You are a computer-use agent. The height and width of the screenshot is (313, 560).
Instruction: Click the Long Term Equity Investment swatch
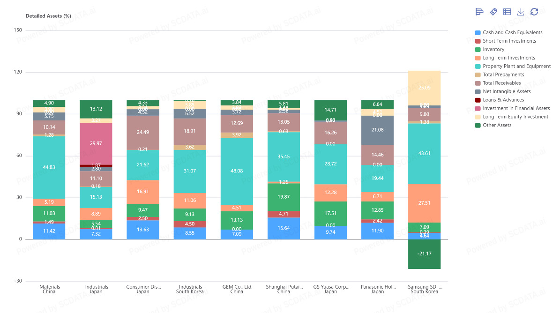coord(478,117)
